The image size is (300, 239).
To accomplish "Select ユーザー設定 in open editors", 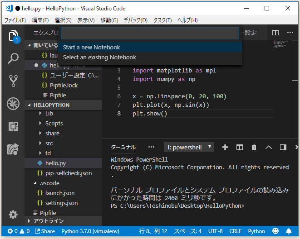I will [63, 75].
